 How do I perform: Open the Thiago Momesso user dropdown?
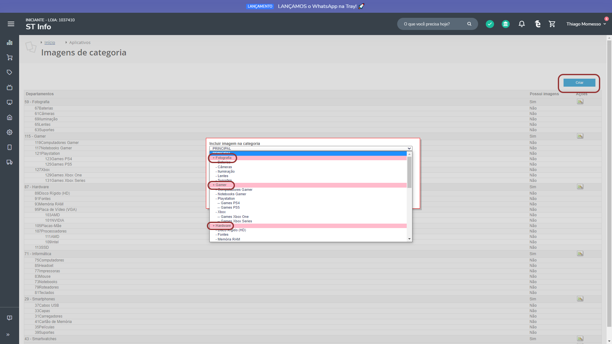click(586, 24)
